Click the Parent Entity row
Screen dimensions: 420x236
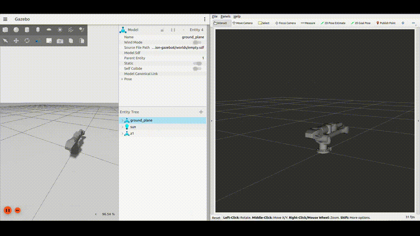pyautogui.click(x=162, y=58)
